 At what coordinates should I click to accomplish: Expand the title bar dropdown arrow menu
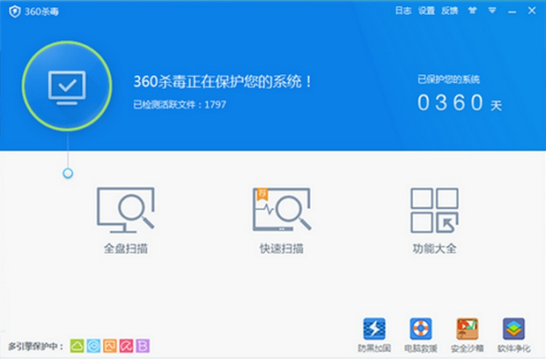pos(492,11)
